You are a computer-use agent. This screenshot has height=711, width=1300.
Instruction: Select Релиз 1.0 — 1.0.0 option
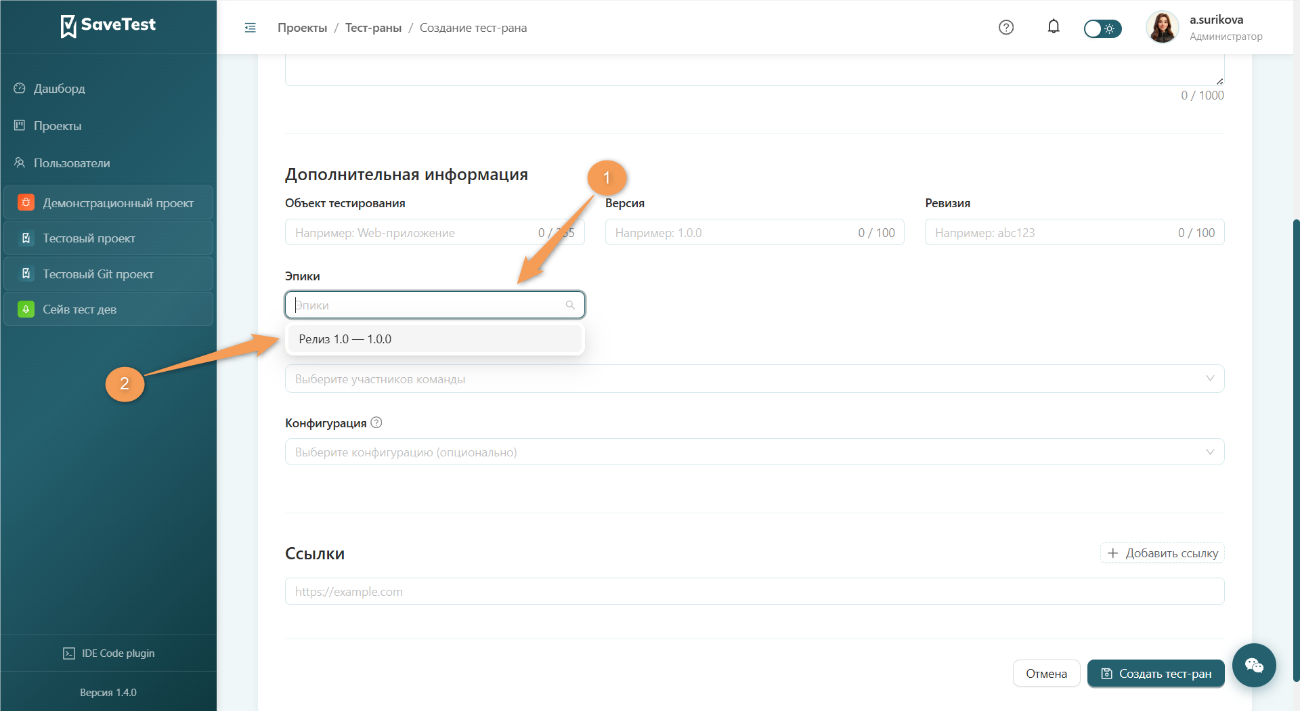[435, 339]
